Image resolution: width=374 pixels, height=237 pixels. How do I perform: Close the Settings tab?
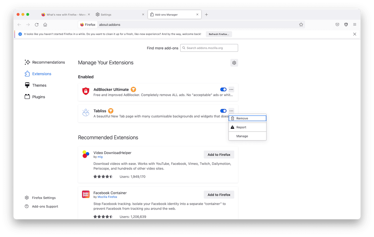pos(143,14)
